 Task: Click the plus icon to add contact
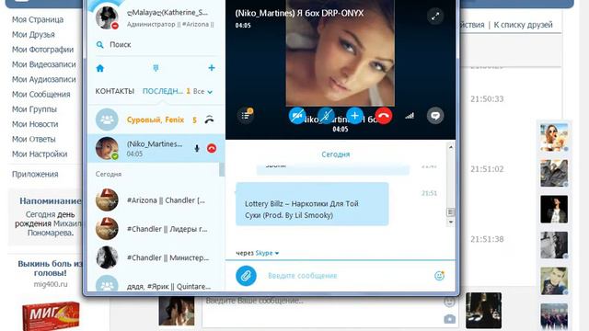212,68
